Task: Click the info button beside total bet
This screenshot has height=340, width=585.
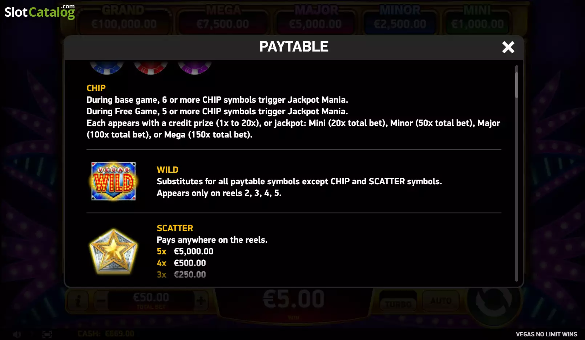Action: click(x=78, y=301)
